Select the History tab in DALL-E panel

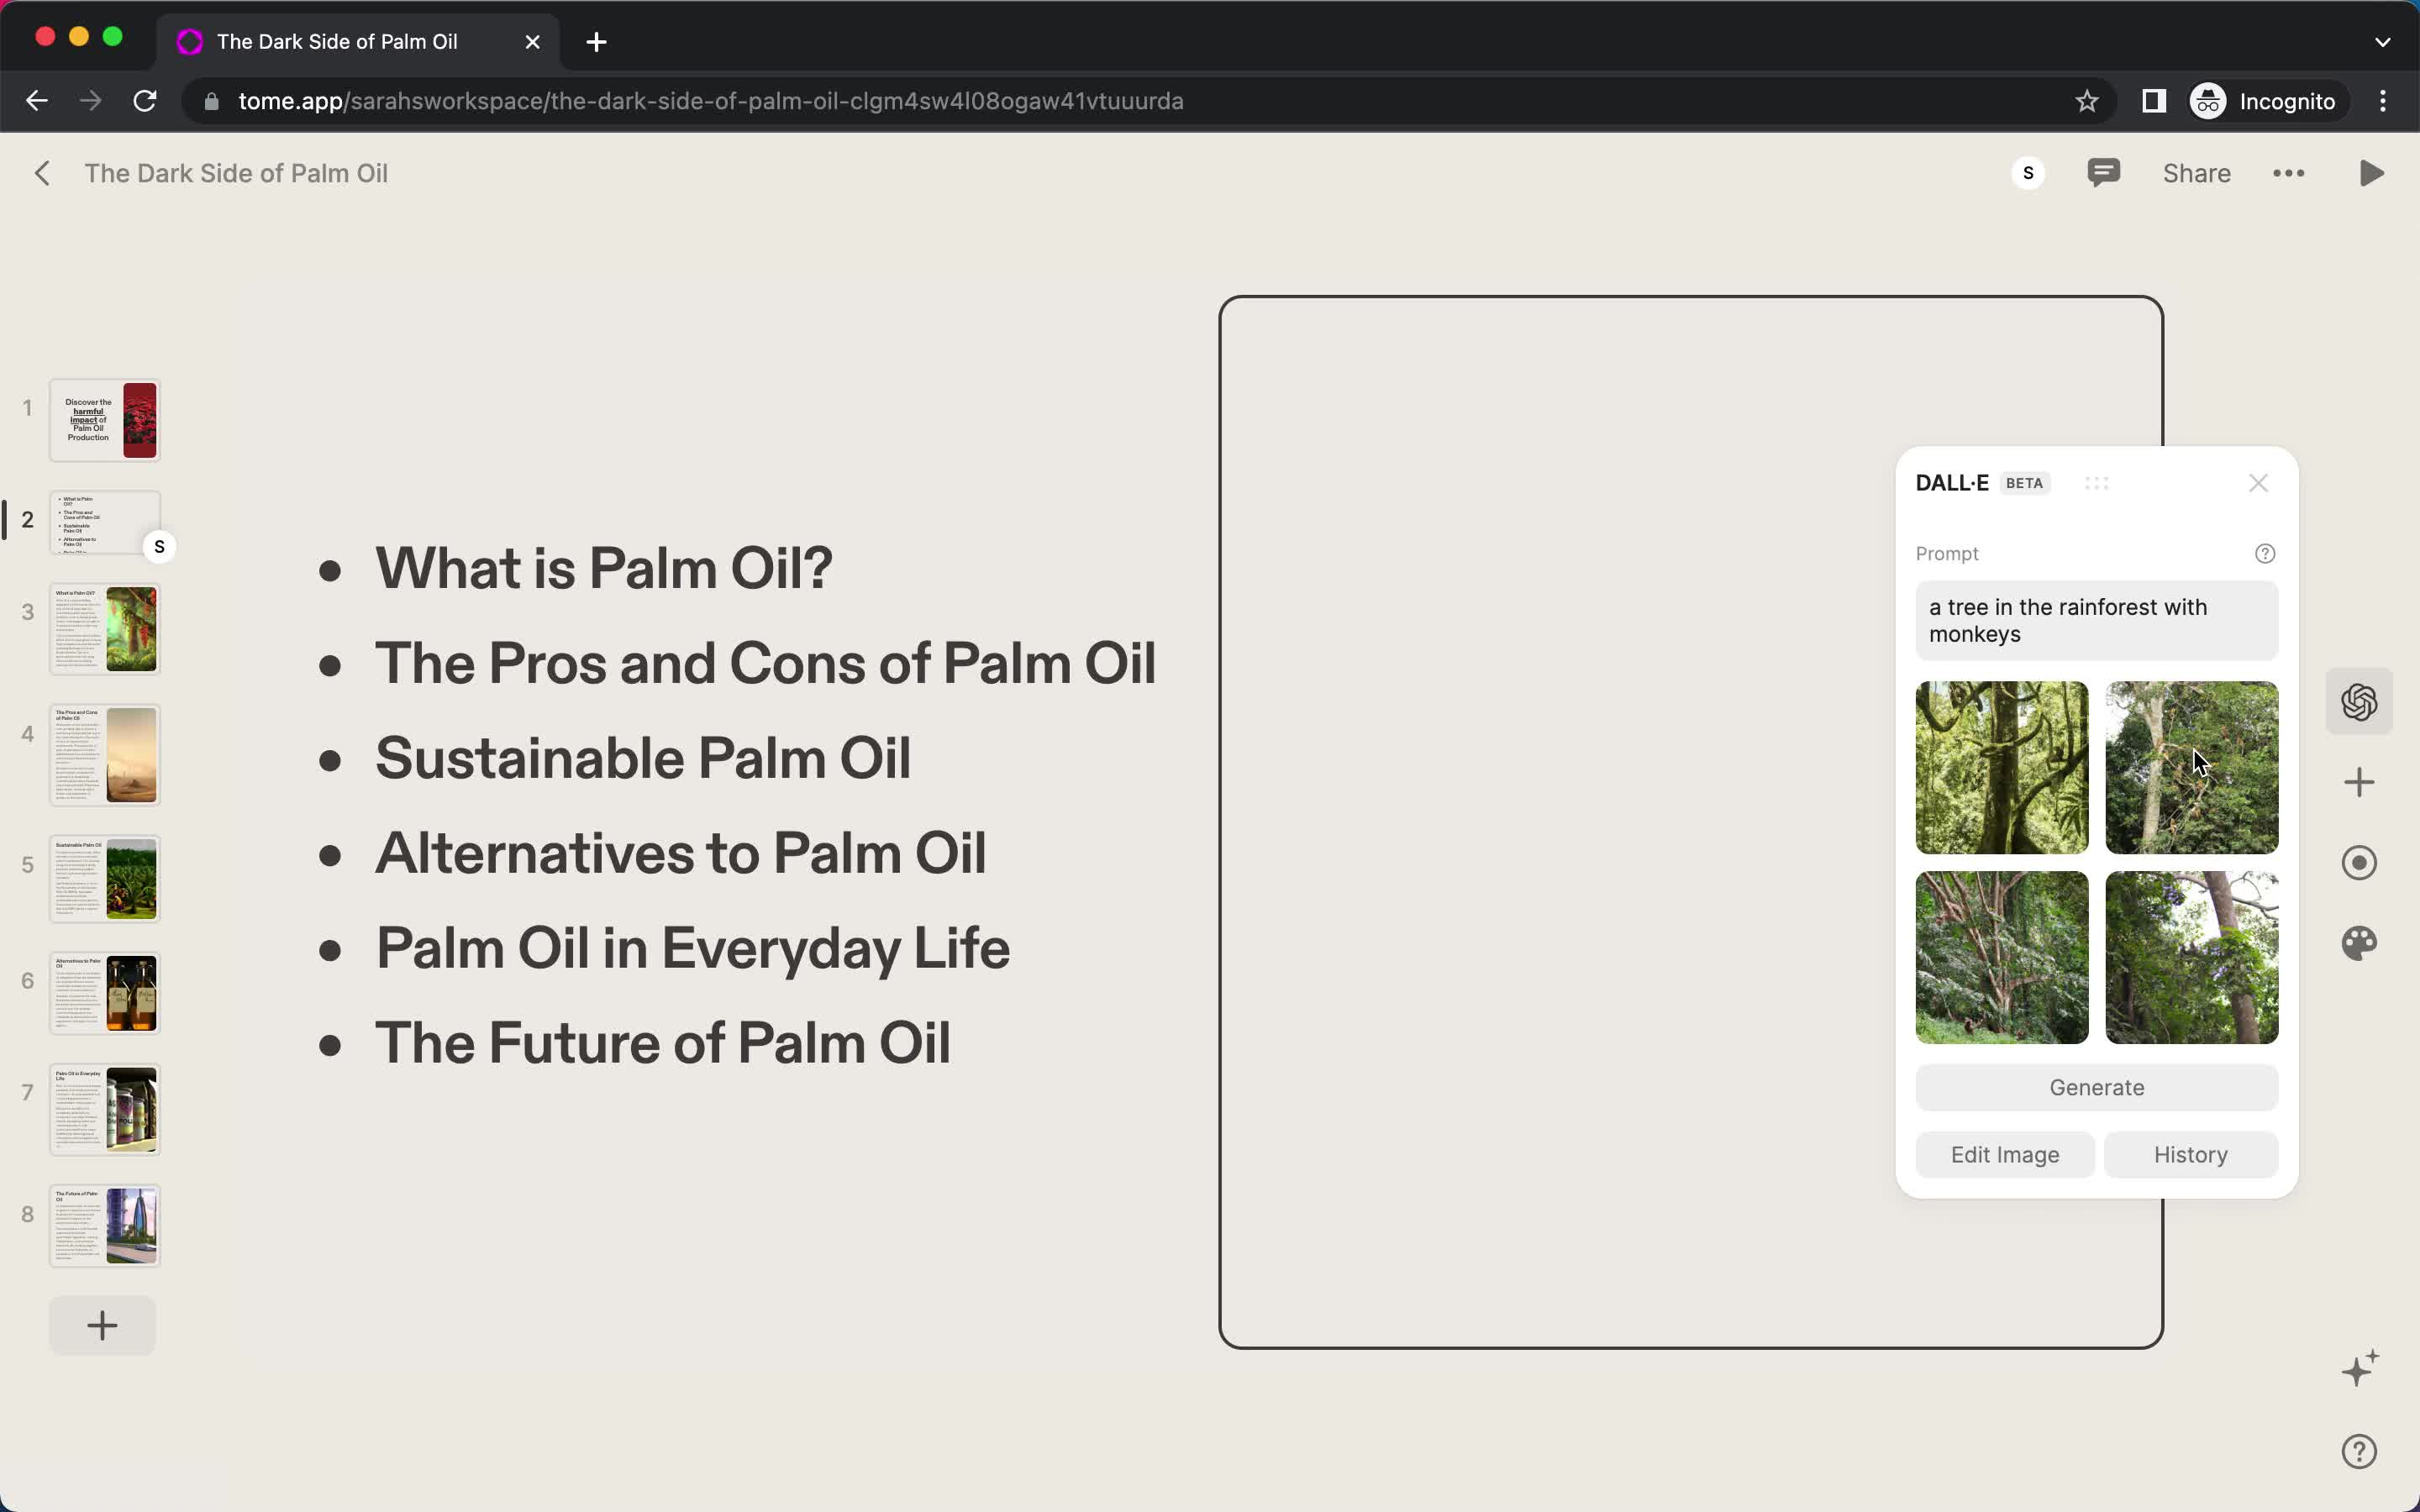2190,1153
